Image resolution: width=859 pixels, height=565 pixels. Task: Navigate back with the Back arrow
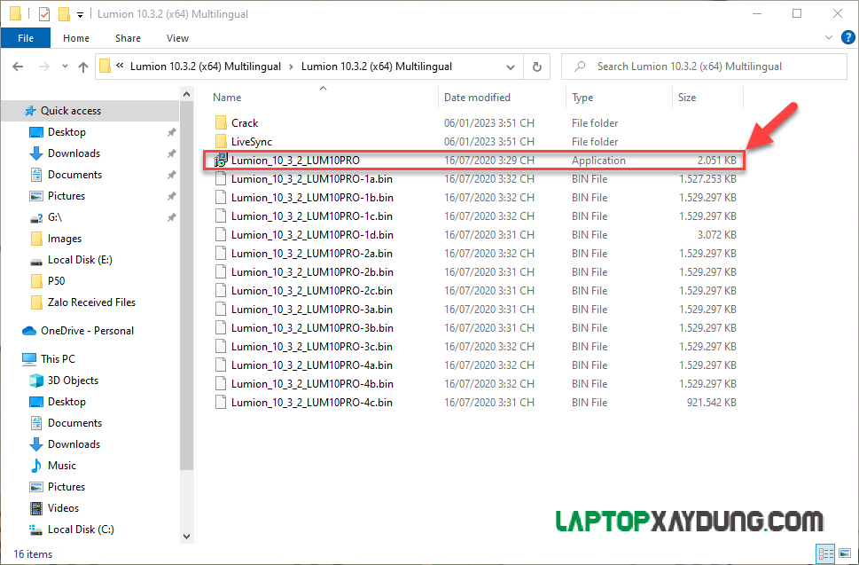point(18,67)
